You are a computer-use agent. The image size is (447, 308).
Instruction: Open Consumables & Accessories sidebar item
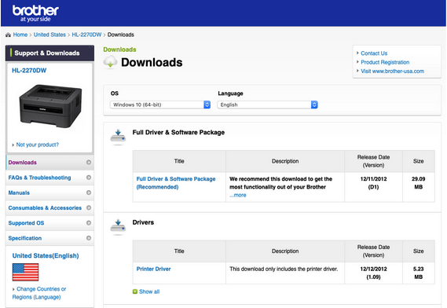click(49, 208)
